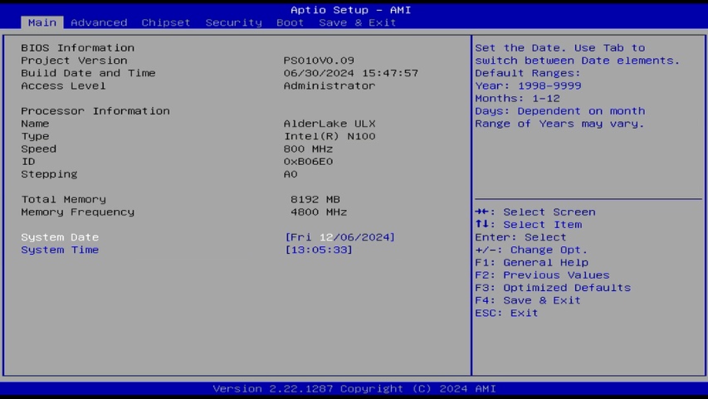Click the processor Type label
Screen dimensions: 708x399
click(x=35, y=136)
